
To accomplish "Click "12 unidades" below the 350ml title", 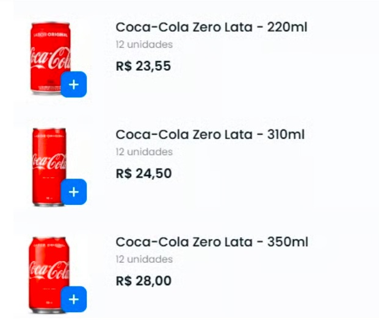I will [144, 259].
